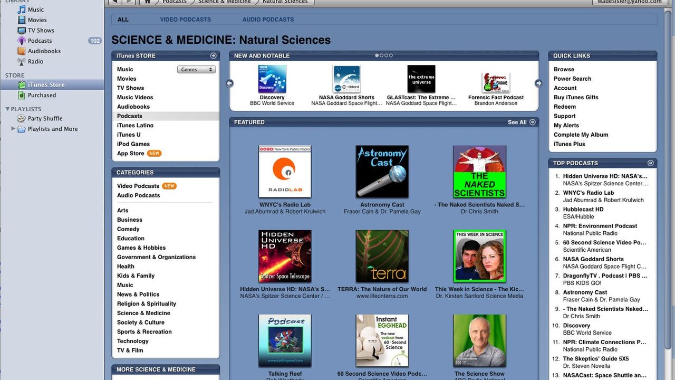Select Radio in the sidebar
675x380 pixels.
pyautogui.click(x=35, y=61)
